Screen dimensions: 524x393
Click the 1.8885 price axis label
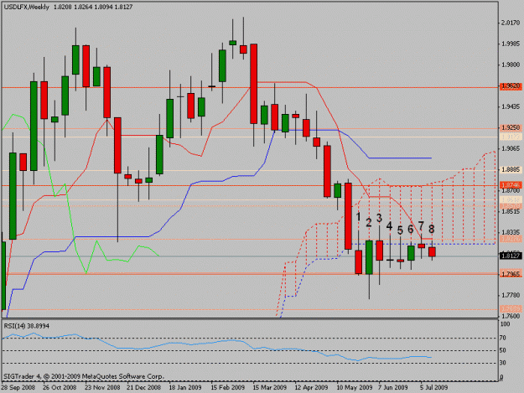point(511,169)
